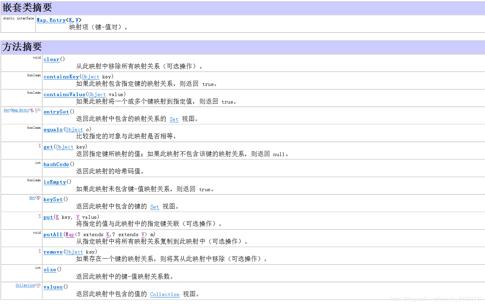The image size is (485, 305).
Task: Click Collection return type link beside values
Action: coord(25,285)
